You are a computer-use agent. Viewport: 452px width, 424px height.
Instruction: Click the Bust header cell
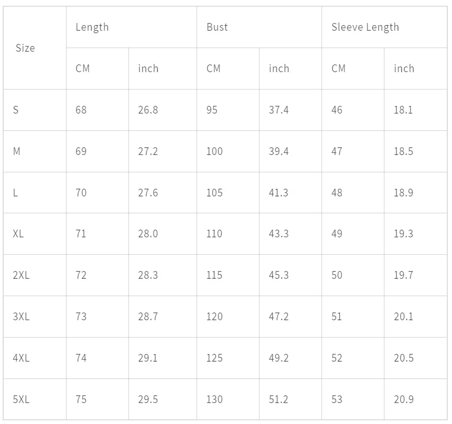click(217, 27)
